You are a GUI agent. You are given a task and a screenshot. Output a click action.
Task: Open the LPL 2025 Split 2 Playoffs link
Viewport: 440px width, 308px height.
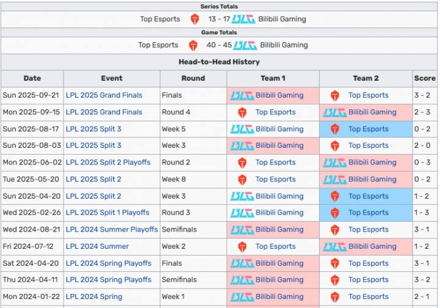coord(108,163)
